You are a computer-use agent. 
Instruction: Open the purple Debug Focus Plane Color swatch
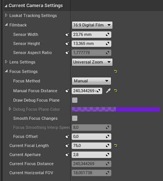pyautogui.click(x=116, y=109)
